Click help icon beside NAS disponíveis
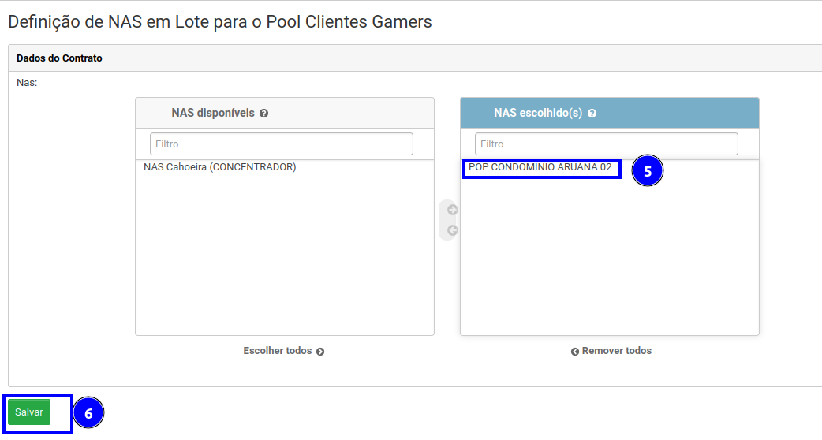Viewport: 822px width, 440px height. click(264, 114)
